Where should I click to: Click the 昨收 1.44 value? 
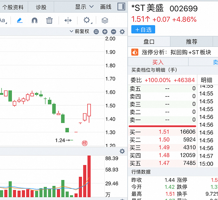click(x=170, y=180)
